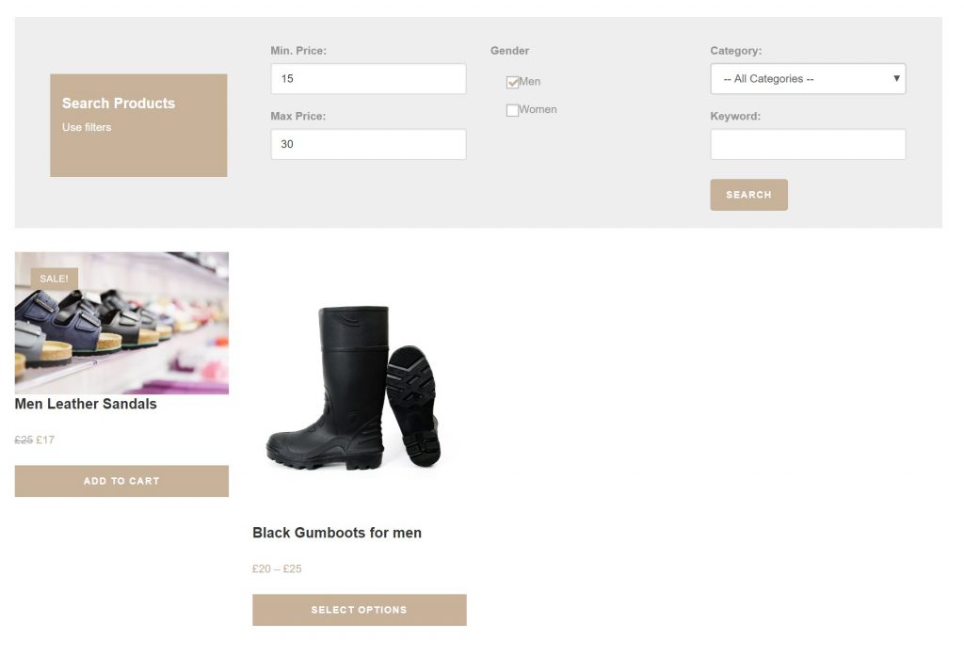Click the Min. Price input field
The image size is (964, 656).
[368, 79]
